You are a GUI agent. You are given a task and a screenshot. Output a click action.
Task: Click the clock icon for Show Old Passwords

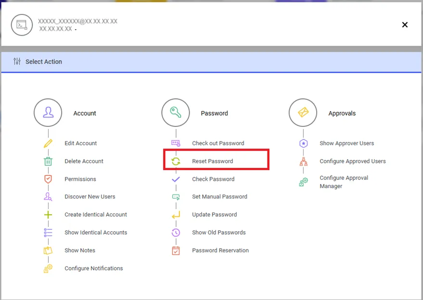click(x=176, y=233)
